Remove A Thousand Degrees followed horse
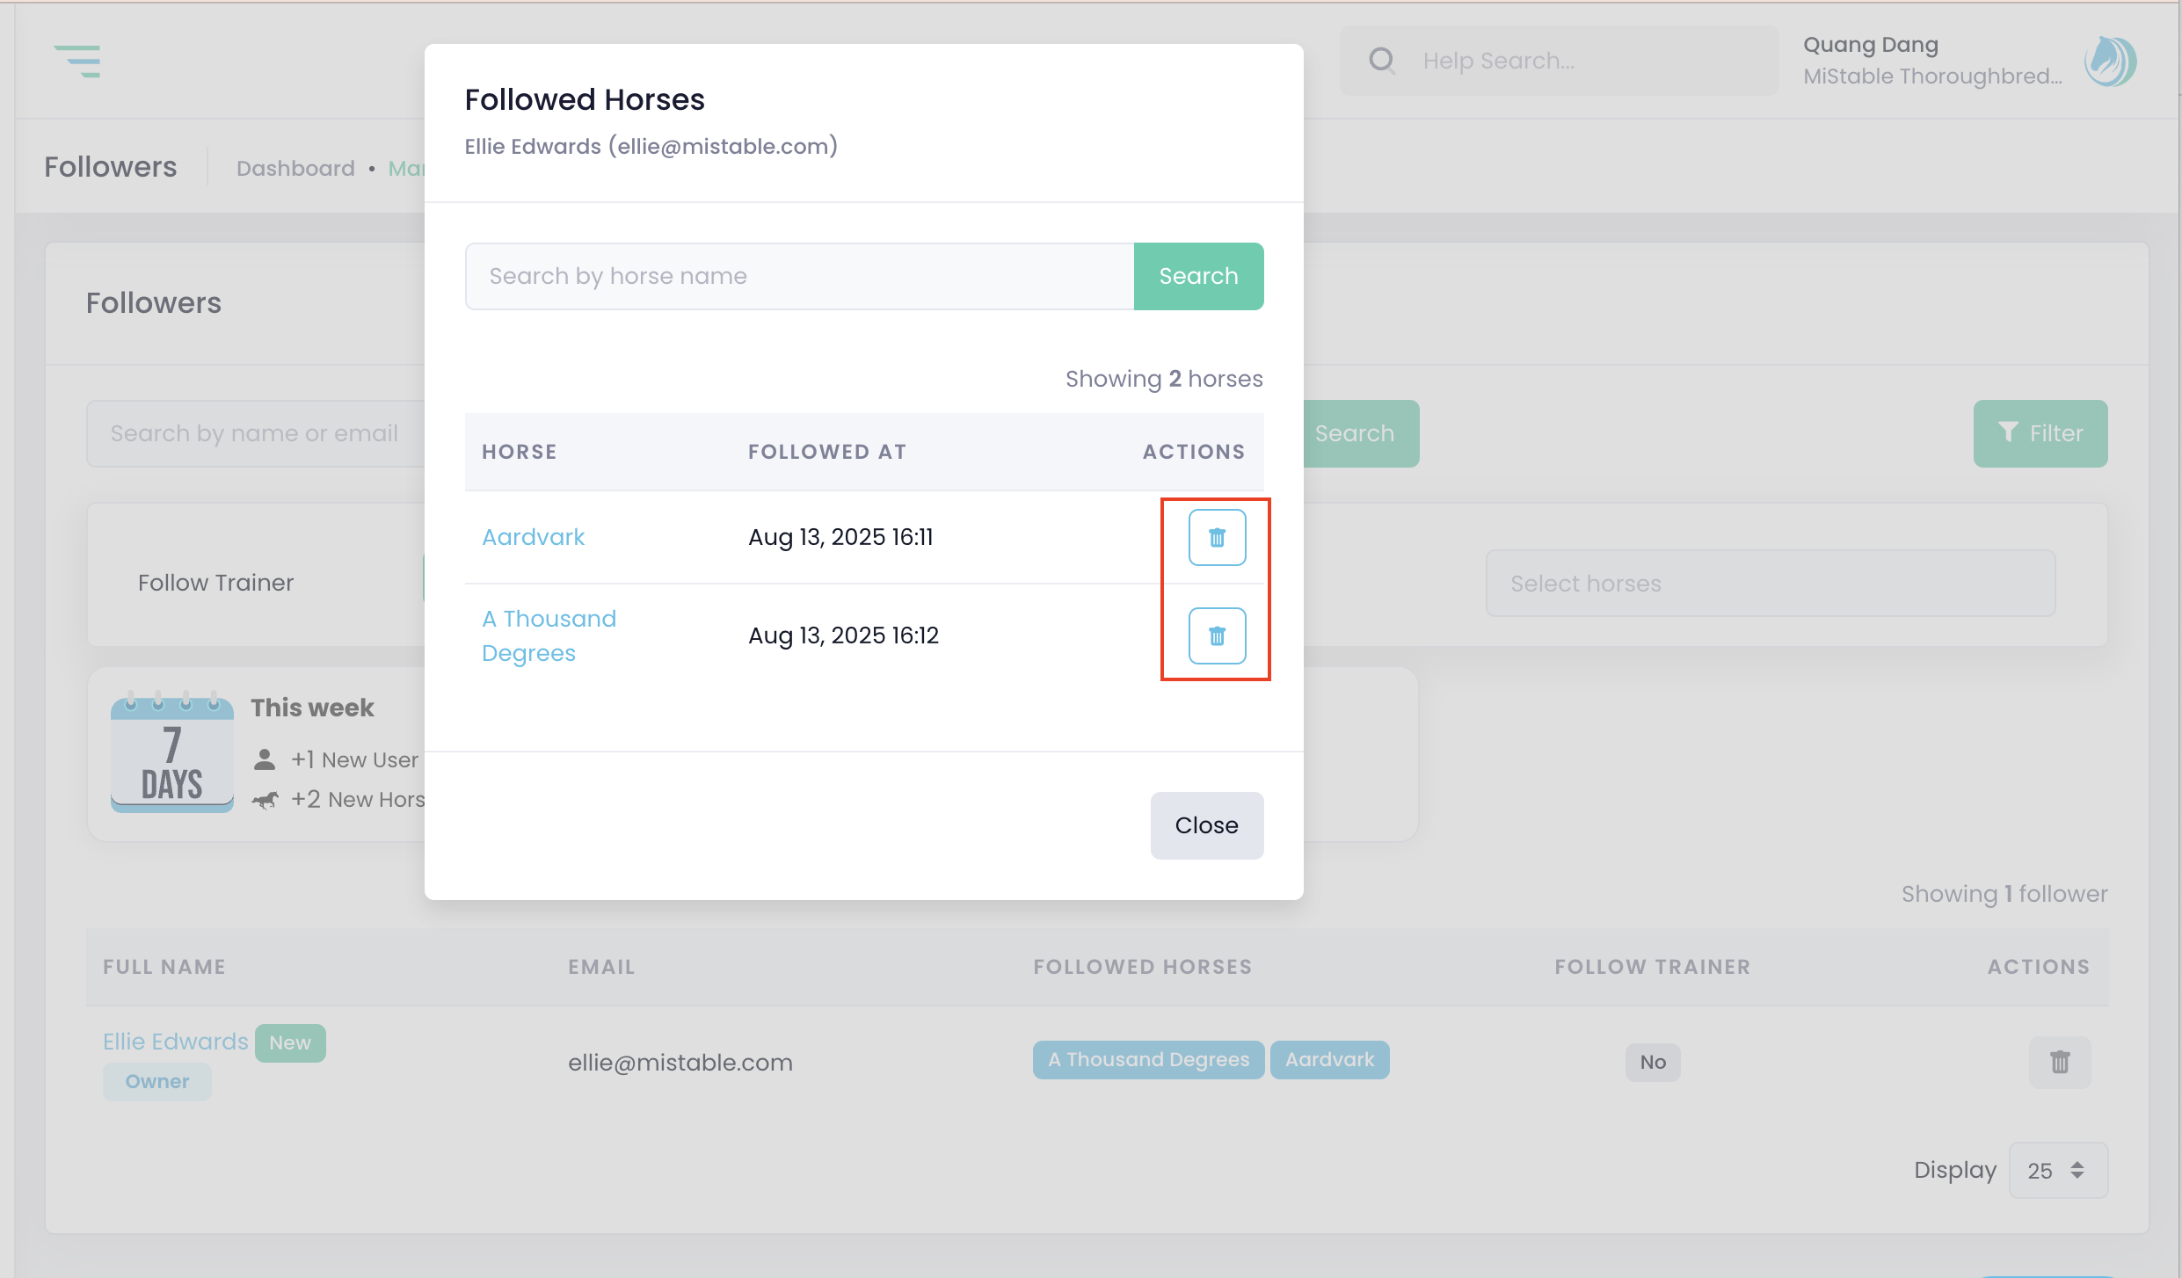 pyautogui.click(x=1217, y=635)
